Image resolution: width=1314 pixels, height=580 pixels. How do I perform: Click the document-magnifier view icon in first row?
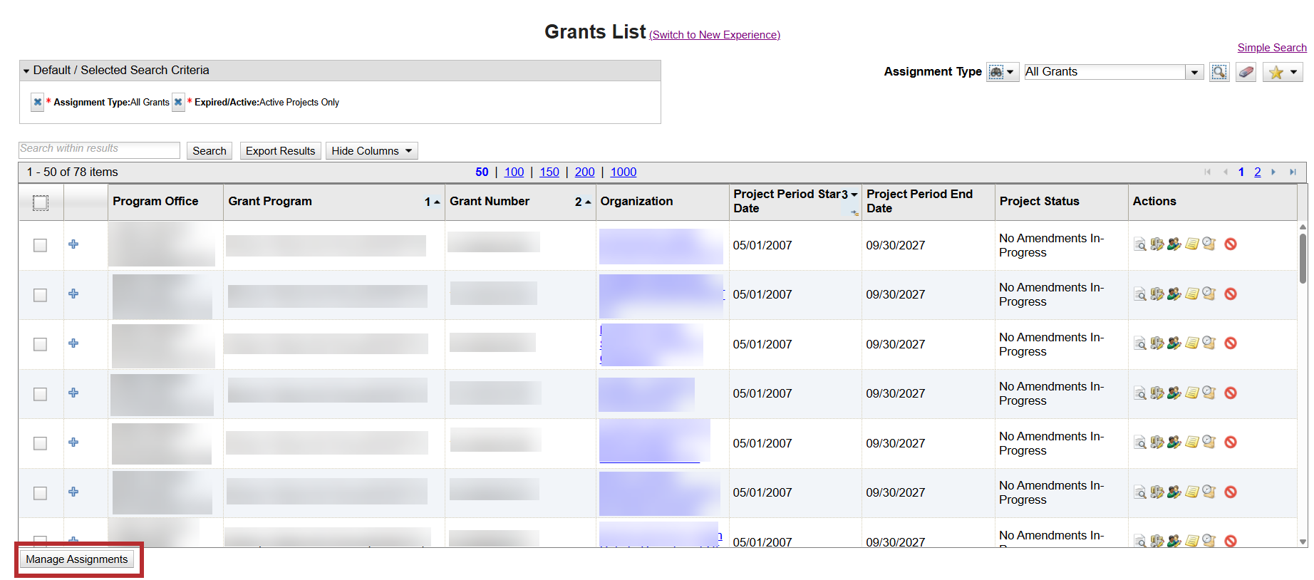1140,244
